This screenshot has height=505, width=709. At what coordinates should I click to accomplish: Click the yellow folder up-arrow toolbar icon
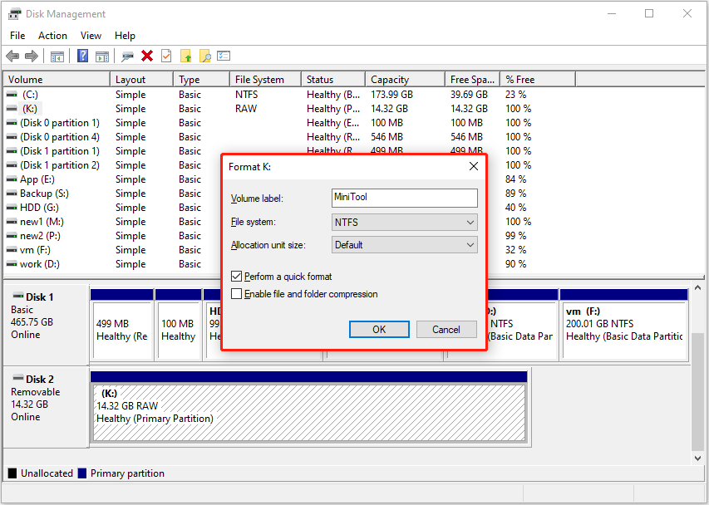click(186, 56)
